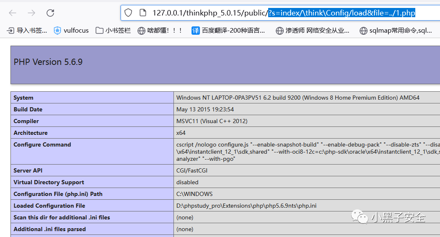
Task: Click the globe icon beside 啥都懂
Action: [142, 31]
